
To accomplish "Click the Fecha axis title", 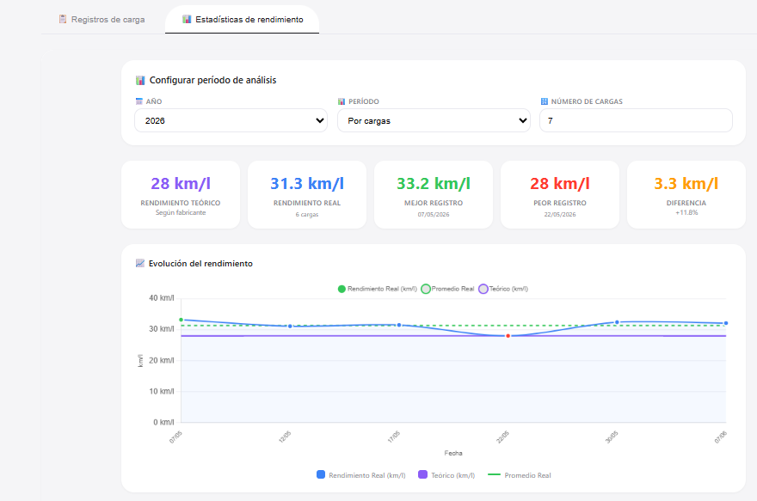I will click(453, 453).
